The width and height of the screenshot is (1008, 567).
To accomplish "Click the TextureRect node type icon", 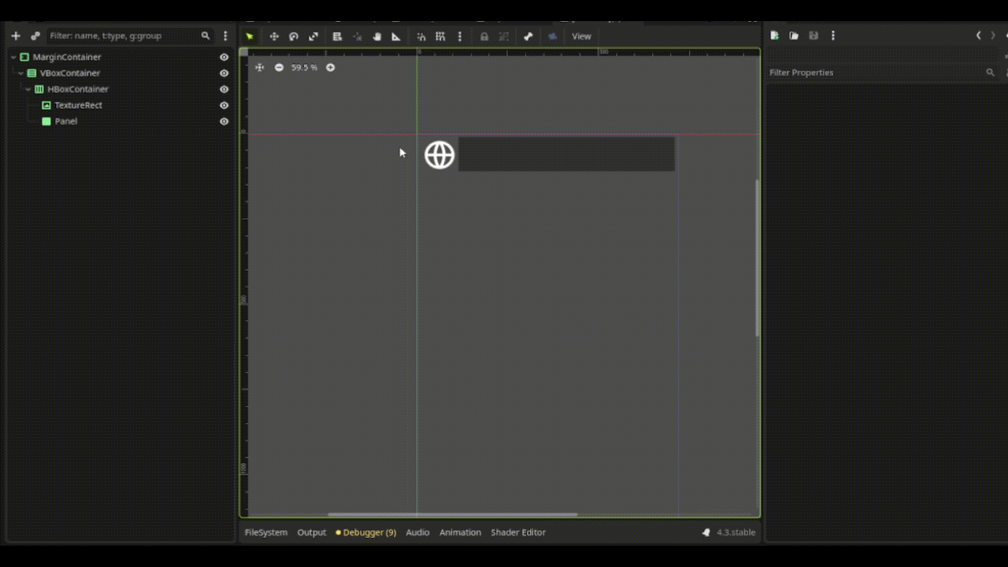I will coord(46,106).
